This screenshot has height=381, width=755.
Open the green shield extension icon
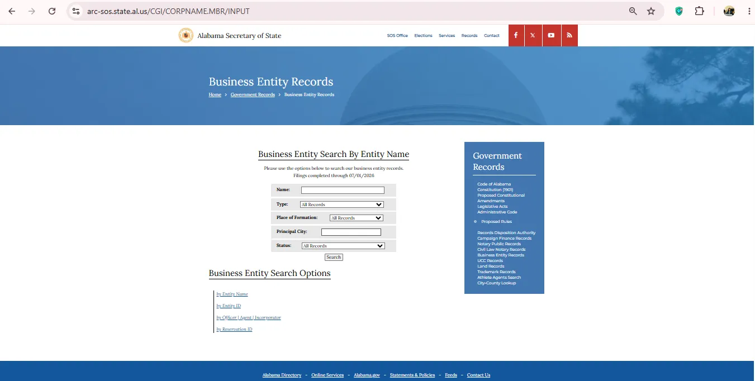679,11
